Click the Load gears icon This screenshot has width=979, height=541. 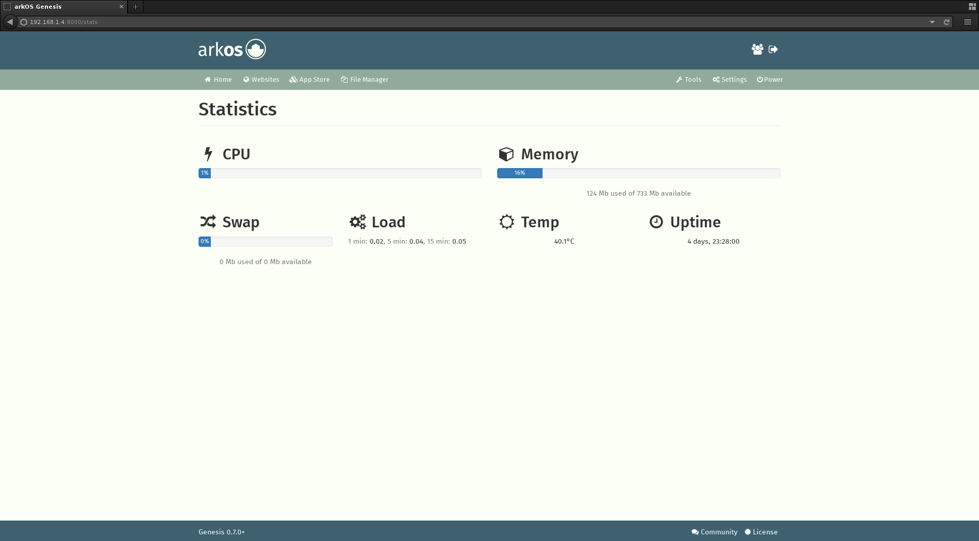(357, 222)
